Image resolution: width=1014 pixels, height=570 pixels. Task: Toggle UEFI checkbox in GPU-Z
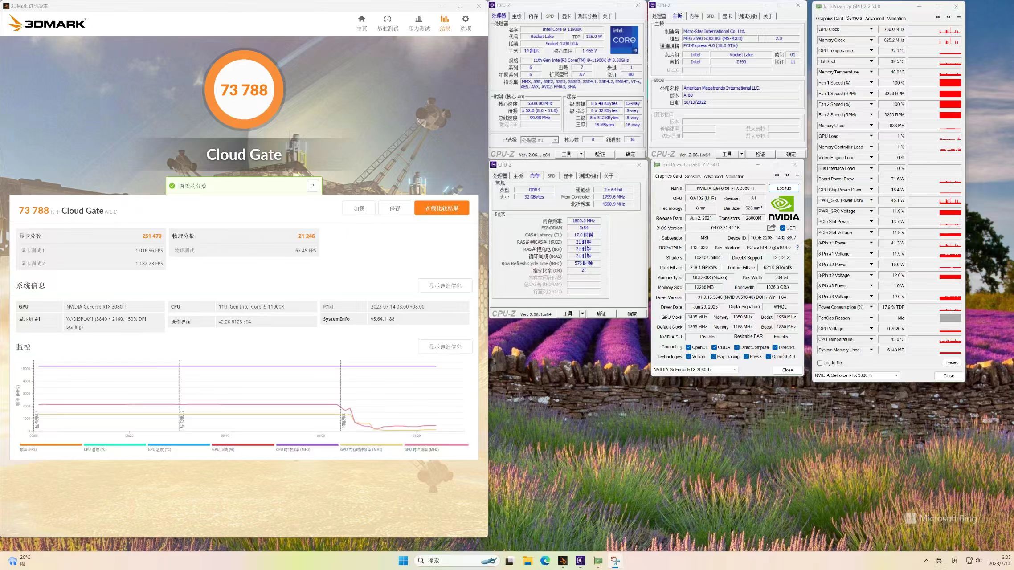[x=783, y=228]
